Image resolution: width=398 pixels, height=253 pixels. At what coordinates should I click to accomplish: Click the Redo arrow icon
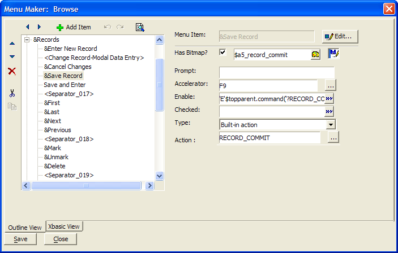pyautogui.click(x=120, y=27)
